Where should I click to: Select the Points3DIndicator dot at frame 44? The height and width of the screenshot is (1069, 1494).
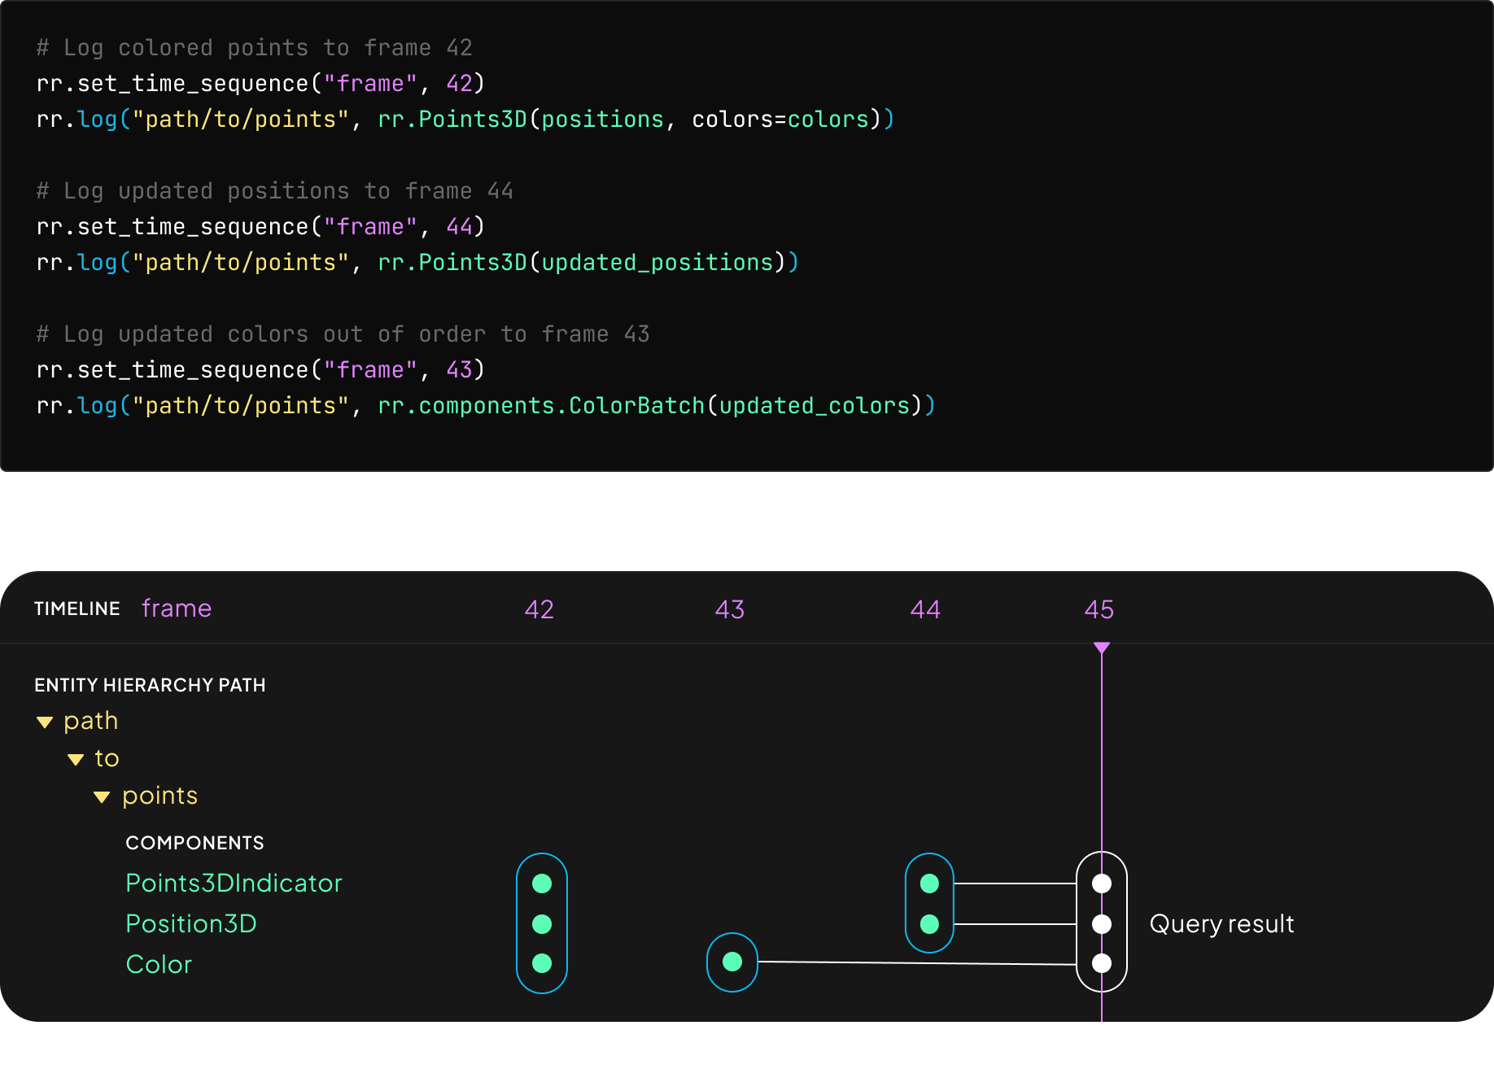[928, 883]
